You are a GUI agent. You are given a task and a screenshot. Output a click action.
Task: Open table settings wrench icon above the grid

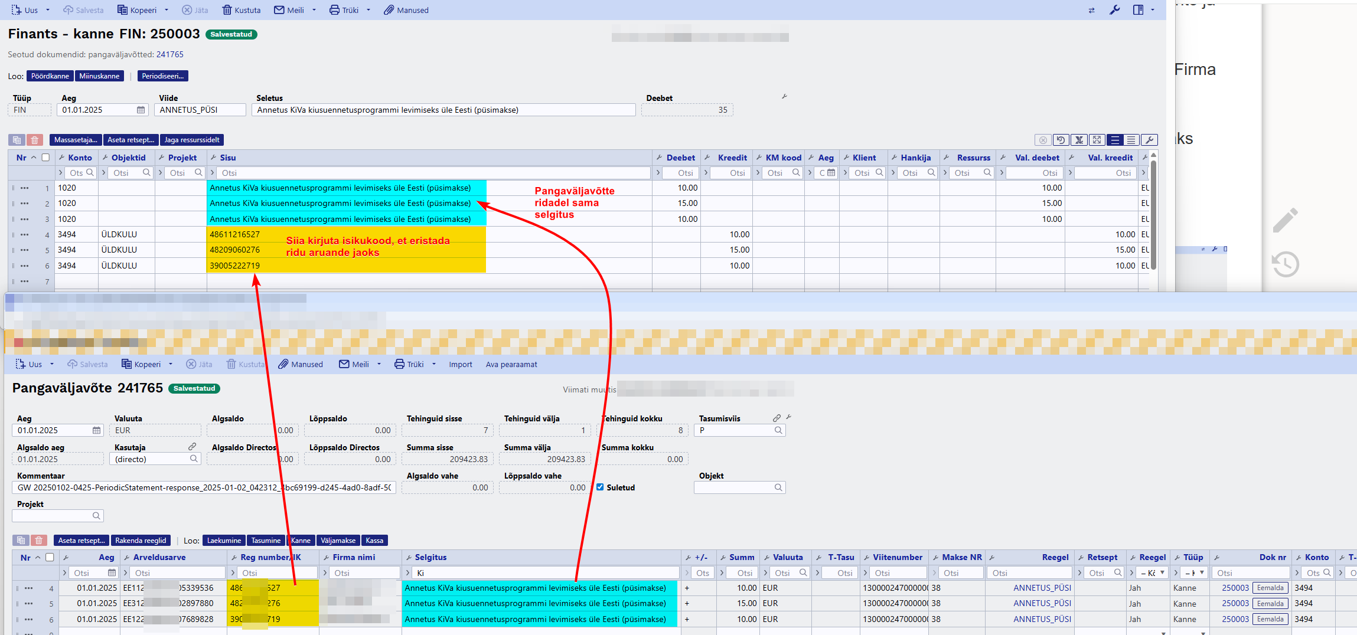pyautogui.click(x=1149, y=140)
